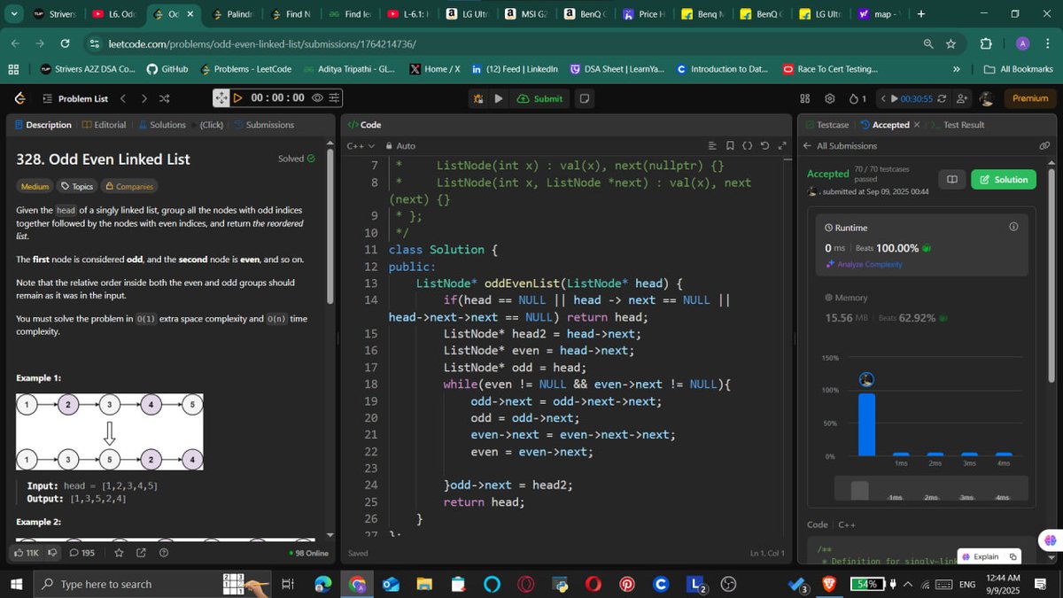Open the 195 comments
The width and height of the screenshot is (1063, 598).
coord(81,553)
